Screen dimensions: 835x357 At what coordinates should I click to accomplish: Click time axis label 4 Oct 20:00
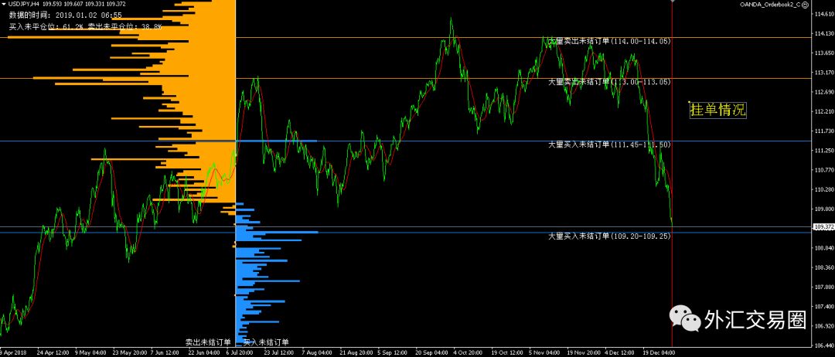(x=468, y=352)
